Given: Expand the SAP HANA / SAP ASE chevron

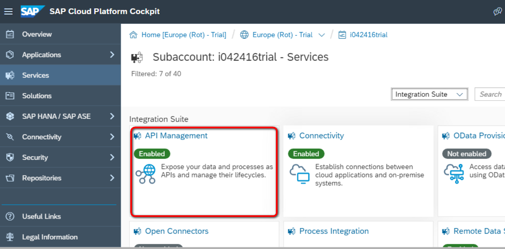Looking at the screenshot, I should pos(112,116).
